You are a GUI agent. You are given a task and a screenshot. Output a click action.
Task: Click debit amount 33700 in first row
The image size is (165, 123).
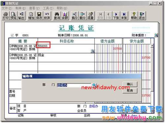[x=117, y=49]
